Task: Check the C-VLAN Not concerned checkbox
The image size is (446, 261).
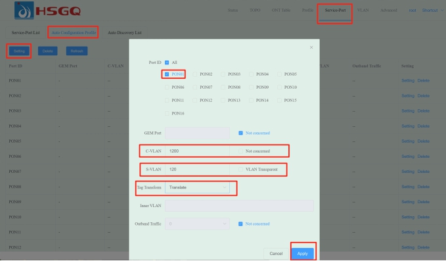Action: pyautogui.click(x=240, y=151)
